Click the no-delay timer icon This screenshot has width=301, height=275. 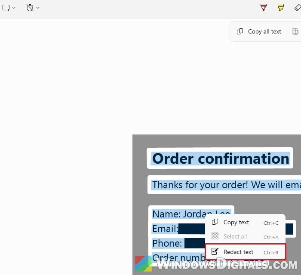click(x=30, y=8)
